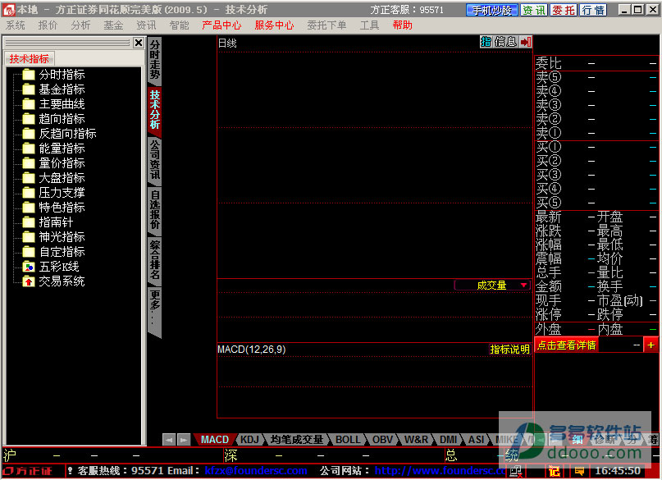The image size is (662, 480).
Task: Select the MACD indicator tab
Action: tap(214, 440)
